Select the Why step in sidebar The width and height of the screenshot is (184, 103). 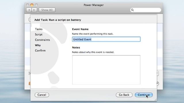[x=38, y=45]
